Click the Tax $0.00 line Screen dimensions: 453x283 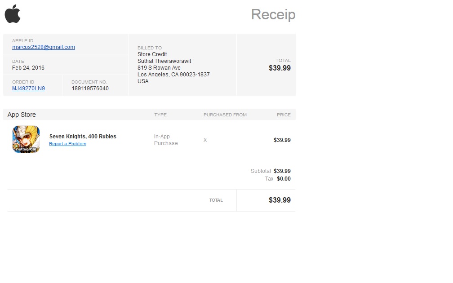(x=278, y=179)
